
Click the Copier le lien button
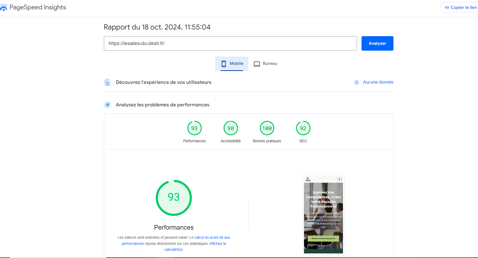pos(461,8)
